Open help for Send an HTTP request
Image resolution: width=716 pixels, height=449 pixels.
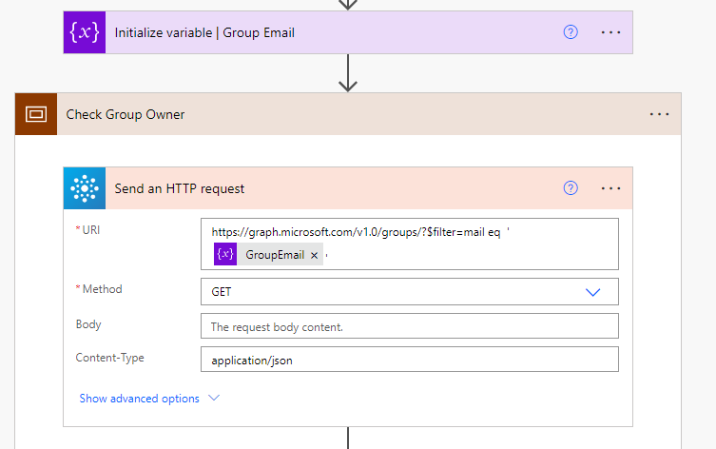571,188
